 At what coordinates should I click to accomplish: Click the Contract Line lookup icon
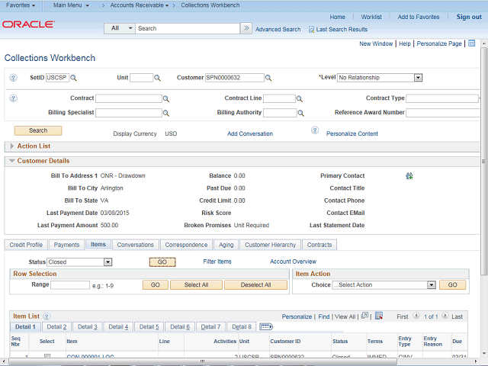[x=300, y=99]
